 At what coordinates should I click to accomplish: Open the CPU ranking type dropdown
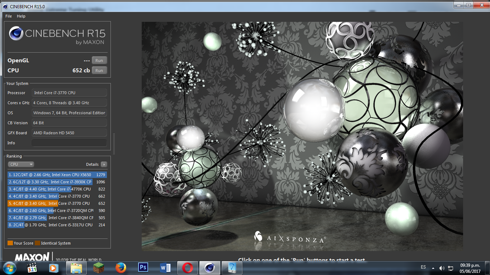(21, 164)
